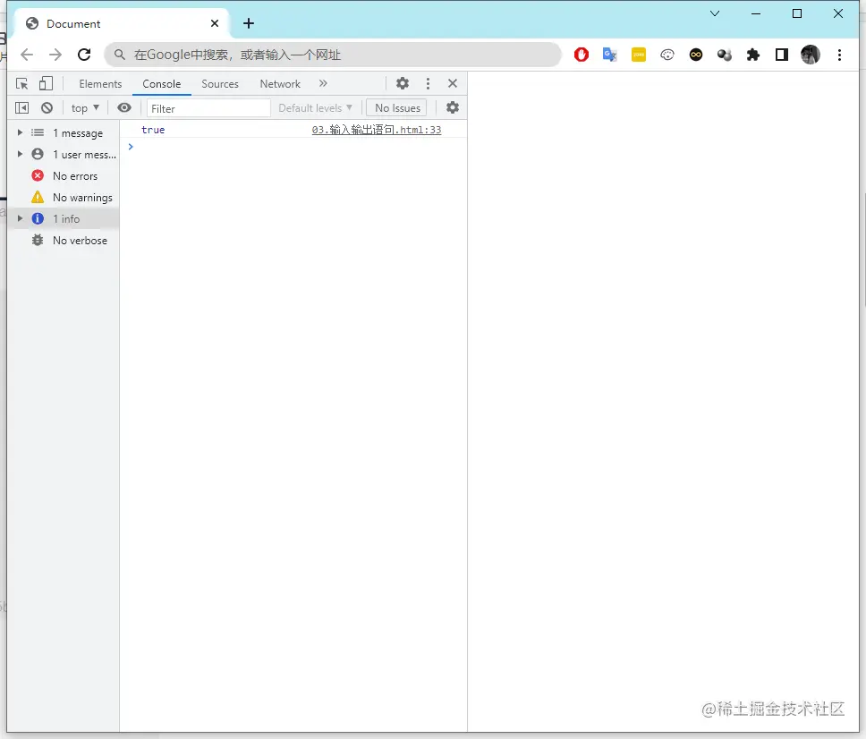Open the grey spheres extension icon
This screenshot has height=739, width=866.
pos(724,55)
